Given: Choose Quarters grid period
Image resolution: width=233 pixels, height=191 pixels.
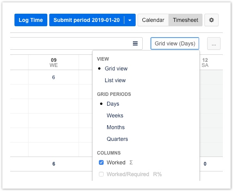Looking at the screenshot, I should [x=117, y=139].
